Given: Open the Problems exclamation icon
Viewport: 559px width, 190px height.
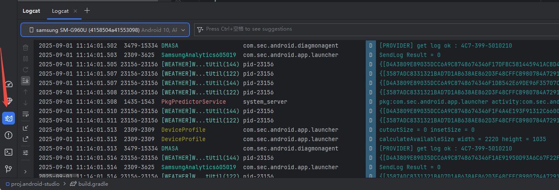Looking at the screenshot, I should [9, 135].
